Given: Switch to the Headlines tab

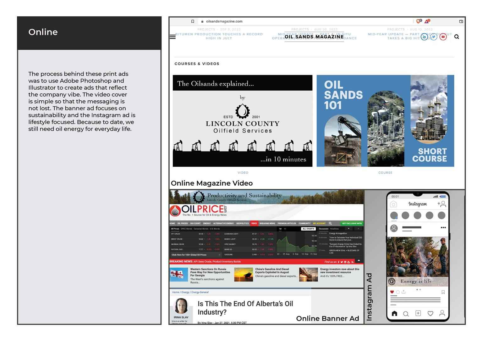Looking at the screenshot, I should point(334,229).
